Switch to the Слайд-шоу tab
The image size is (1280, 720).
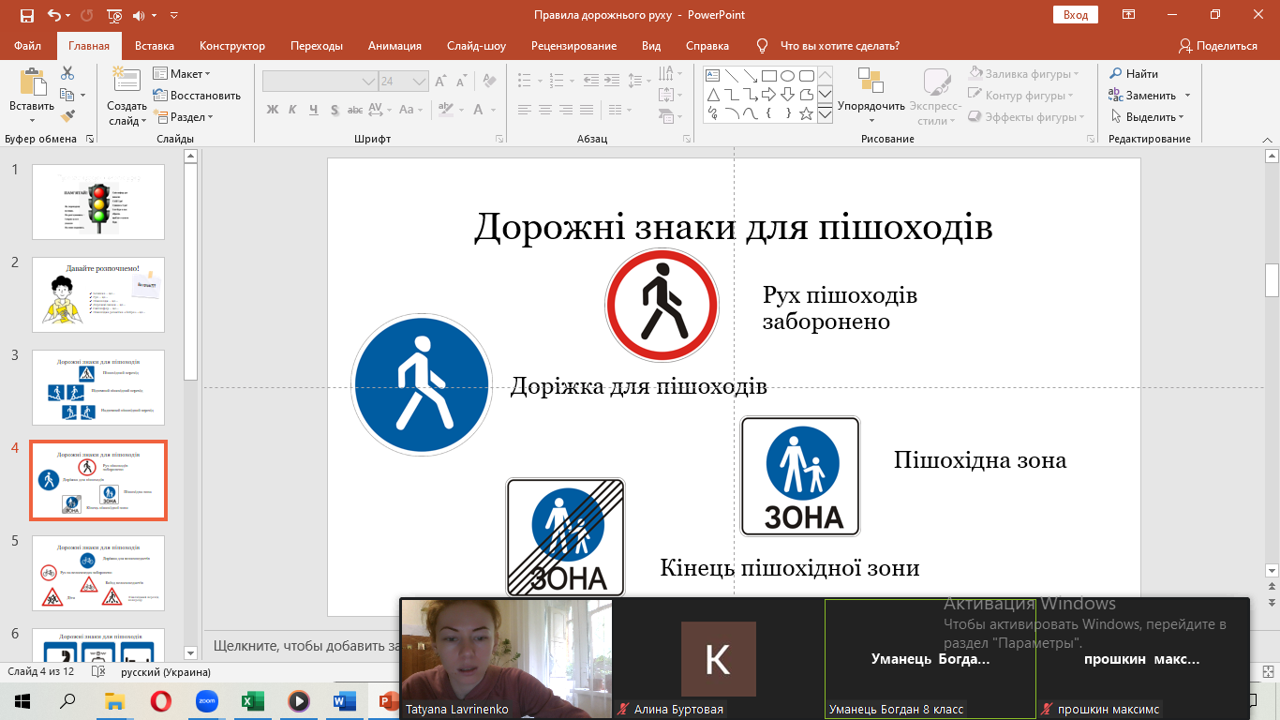476,46
